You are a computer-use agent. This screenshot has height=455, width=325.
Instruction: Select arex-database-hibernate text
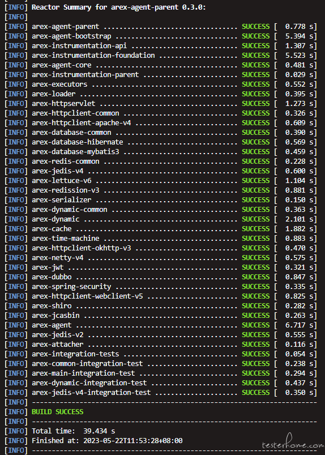coord(78,142)
